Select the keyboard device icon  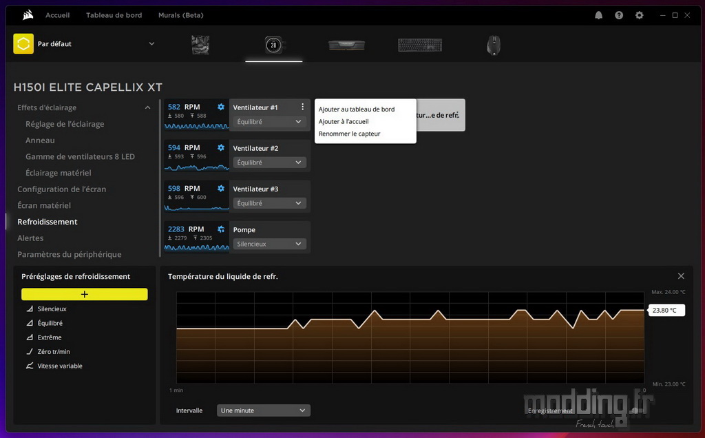pyautogui.click(x=420, y=45)
